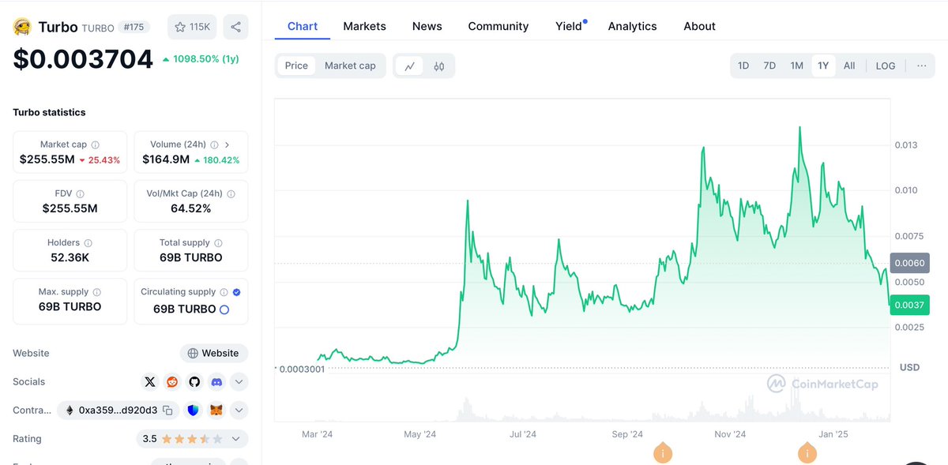
Task: Click Circulating supply info icon
Action: 224,292
